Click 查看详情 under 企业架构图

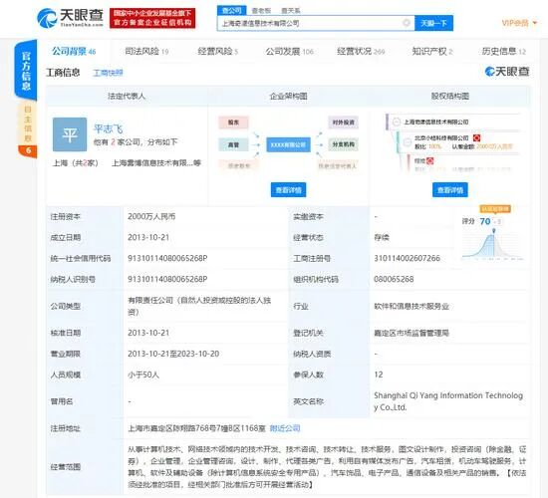click(x=288, y=190)
